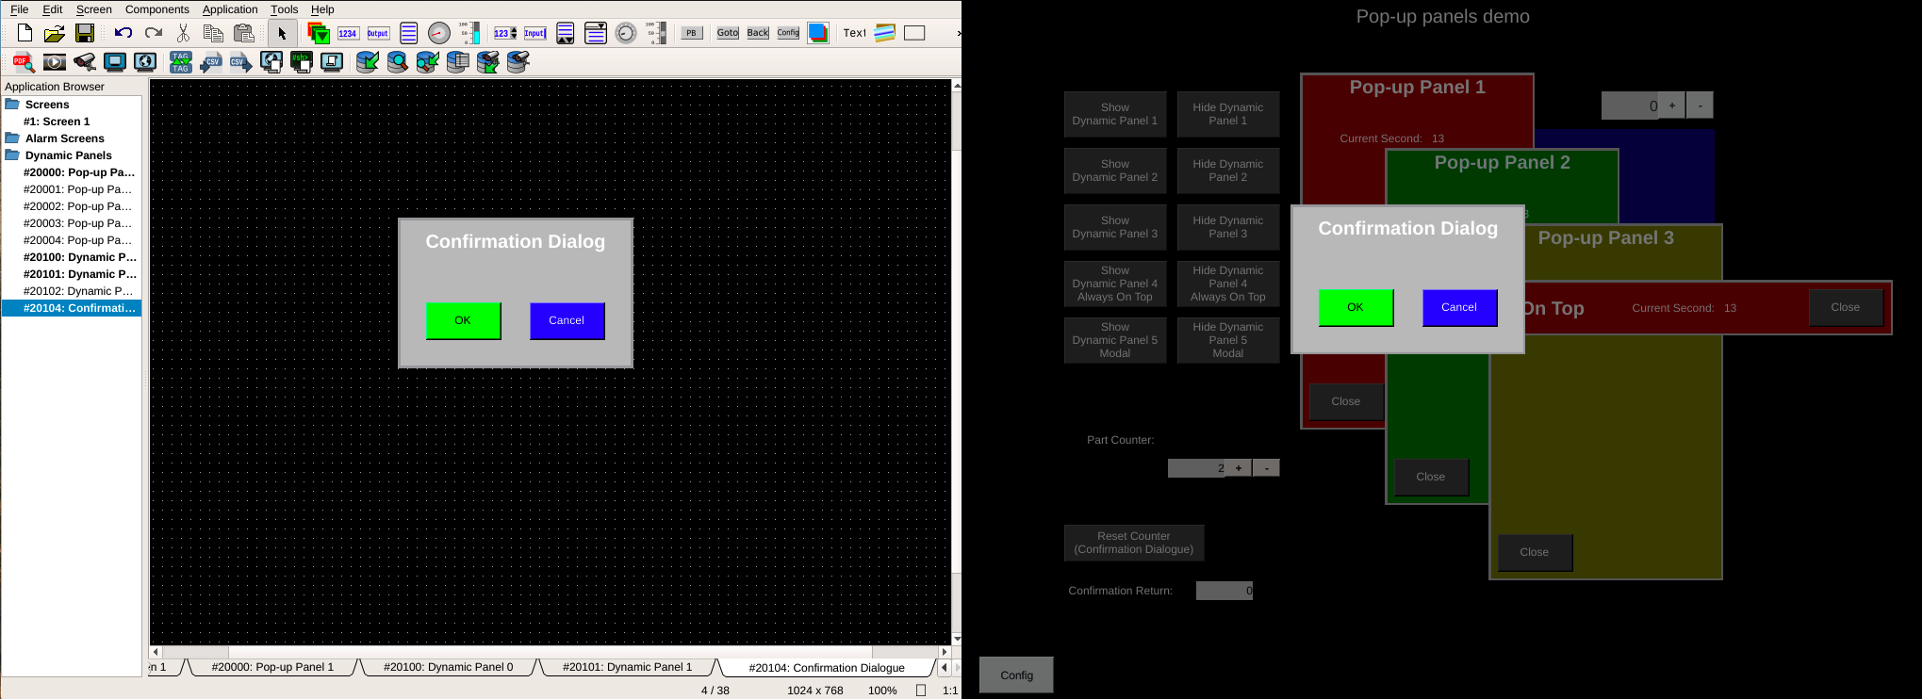Create a new project with New File icon
Image resolution: width=1923 pixels, height=699 pixels.
[x=25, y=33]
